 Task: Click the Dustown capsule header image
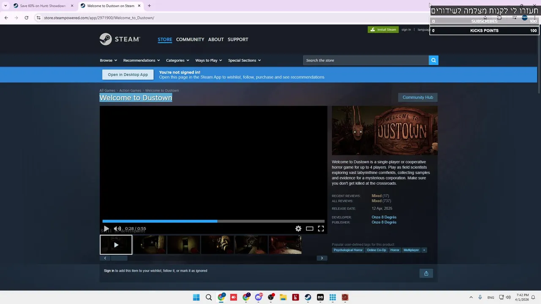coord(385,130)
